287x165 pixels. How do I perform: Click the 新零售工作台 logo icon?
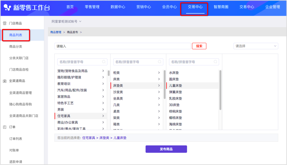(7, 7)
